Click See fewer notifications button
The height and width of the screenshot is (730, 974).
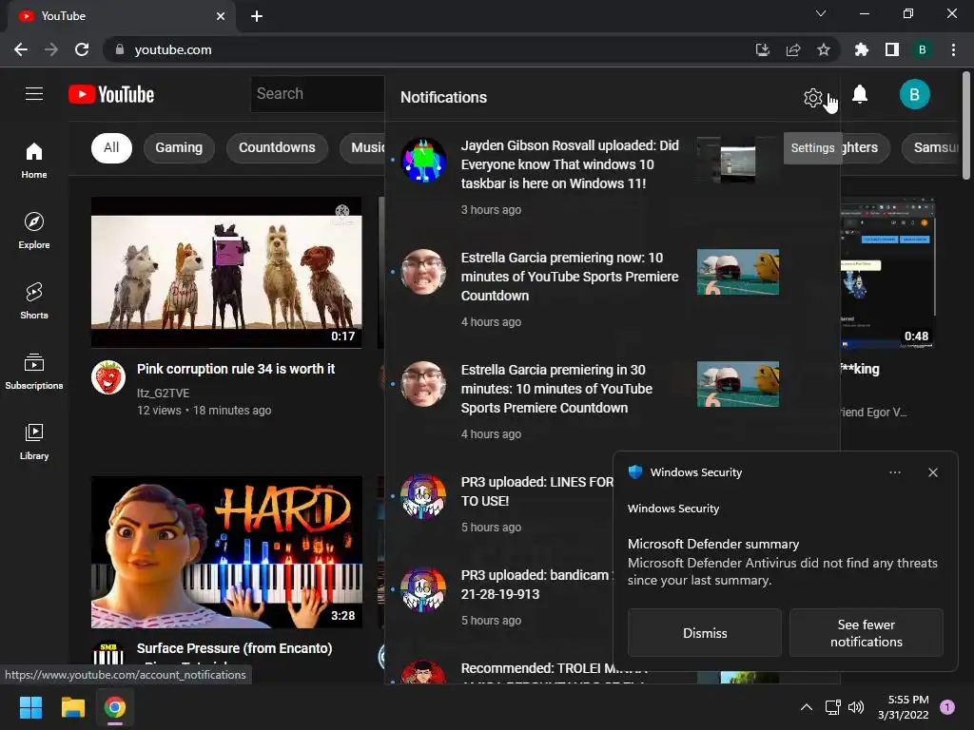point(866,632)
